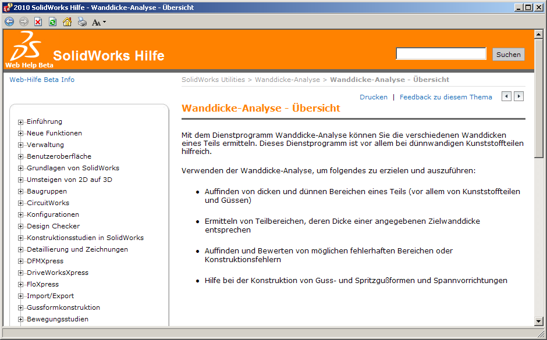
Task: Refresh the help page
Action: tap(53, 22)
